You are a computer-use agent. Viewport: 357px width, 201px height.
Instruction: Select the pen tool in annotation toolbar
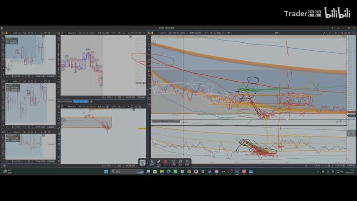[x=159, y=162]
